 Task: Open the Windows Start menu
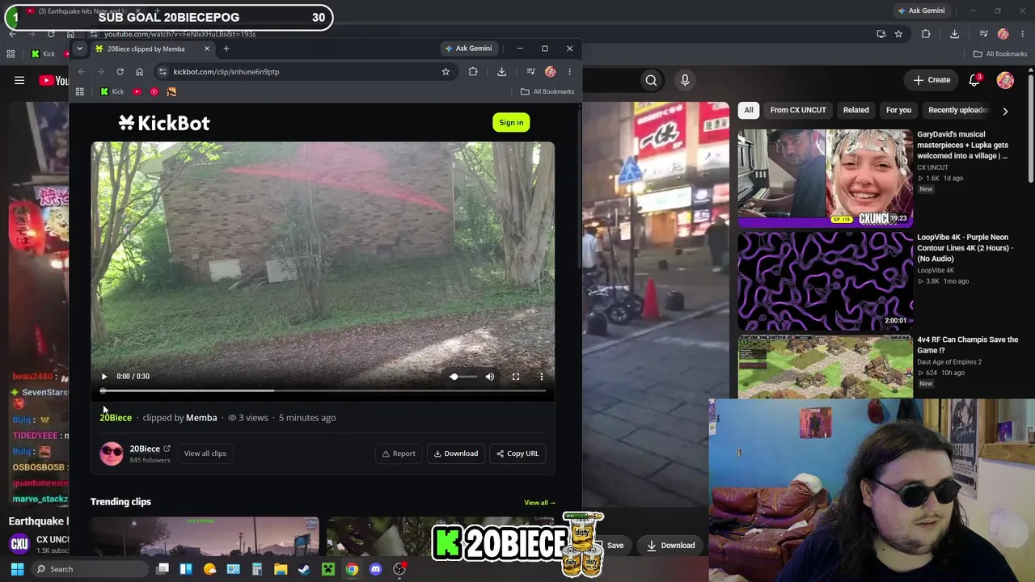point(17,569)
